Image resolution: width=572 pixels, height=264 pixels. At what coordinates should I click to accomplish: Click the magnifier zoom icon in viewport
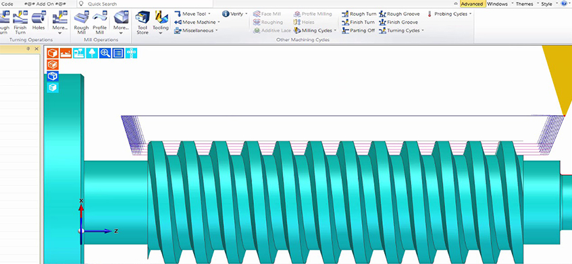pyautogui.click(x=105, y=53)
